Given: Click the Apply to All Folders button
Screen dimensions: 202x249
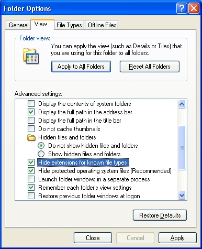Looking at the screenshot, I should [81, 67].
